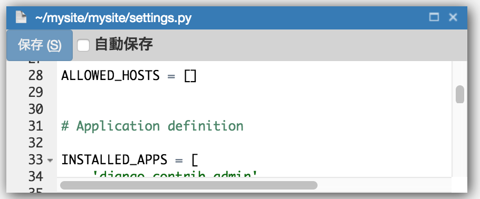The width and height of the screenshot is (480, 199).
Task: Click the 自動保存 label text
Action: click(x=123, y=45)
